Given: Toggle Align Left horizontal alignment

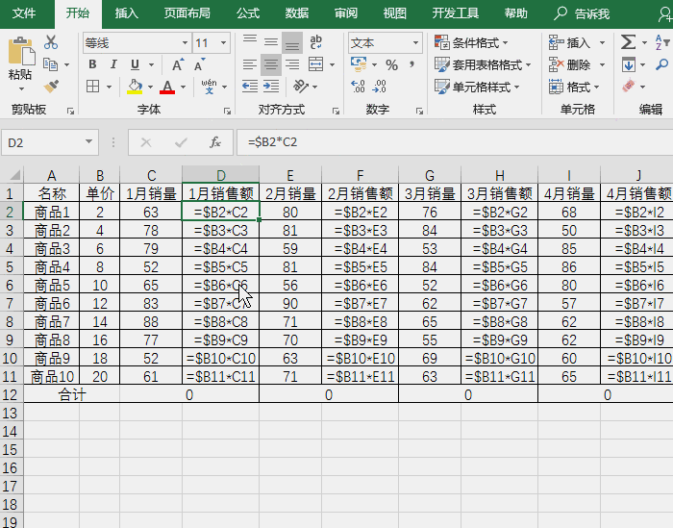Looking at the screenshot, I should [x=250, y=64].
